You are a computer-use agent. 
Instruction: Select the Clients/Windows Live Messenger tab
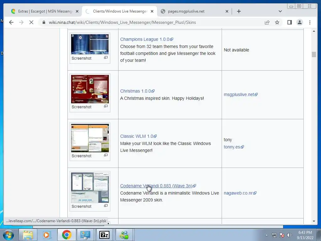(x=120, y=11)
